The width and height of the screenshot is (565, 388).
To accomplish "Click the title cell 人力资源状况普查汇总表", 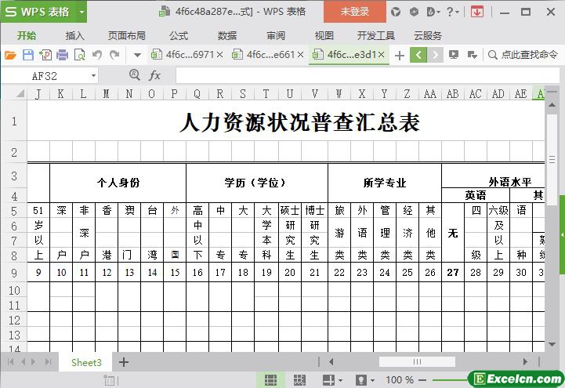I will click(299, 122).
